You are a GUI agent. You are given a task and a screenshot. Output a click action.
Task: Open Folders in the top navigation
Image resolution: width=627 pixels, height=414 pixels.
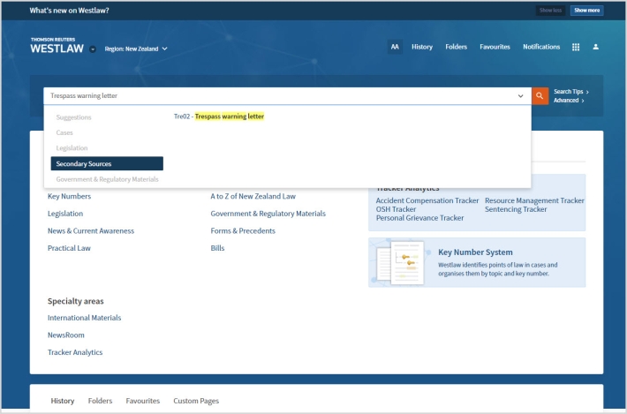457,47
